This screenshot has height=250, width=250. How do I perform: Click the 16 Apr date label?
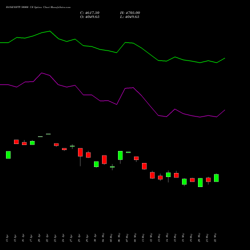coord(23,238)
